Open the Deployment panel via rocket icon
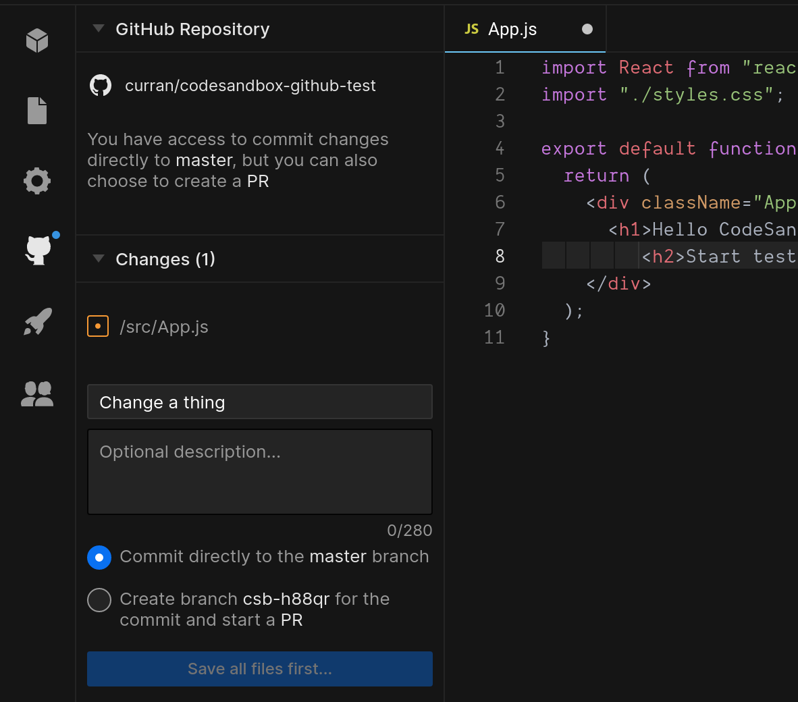 pyautogui.click(x=36, y=322)
